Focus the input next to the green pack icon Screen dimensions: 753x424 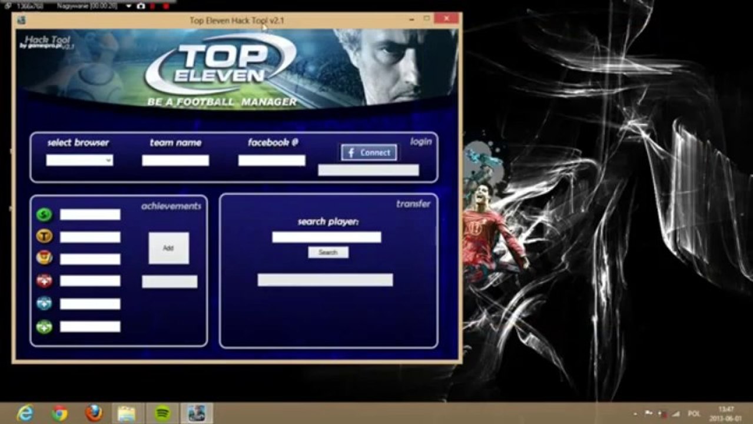[90, 326]
